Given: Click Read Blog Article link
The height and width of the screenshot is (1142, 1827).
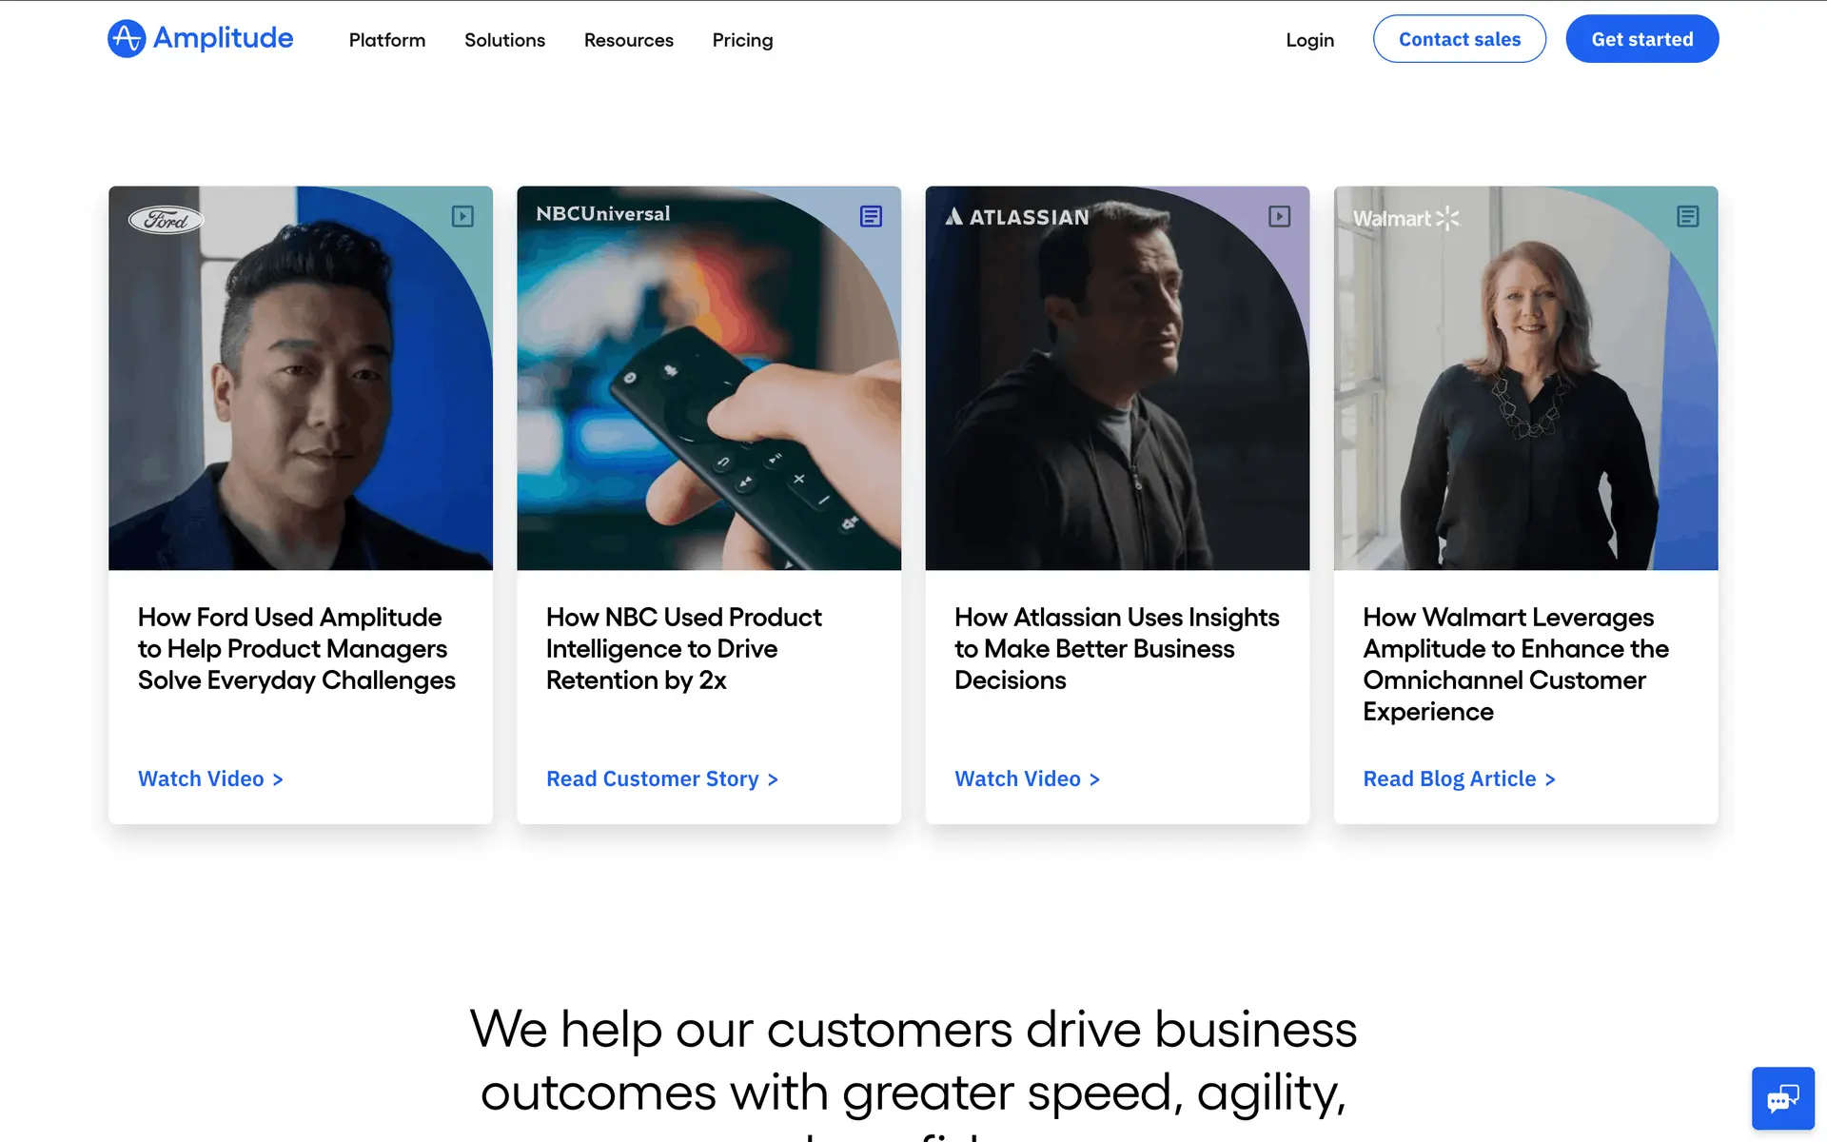Looking at the screenshot, I should 1458,778.
